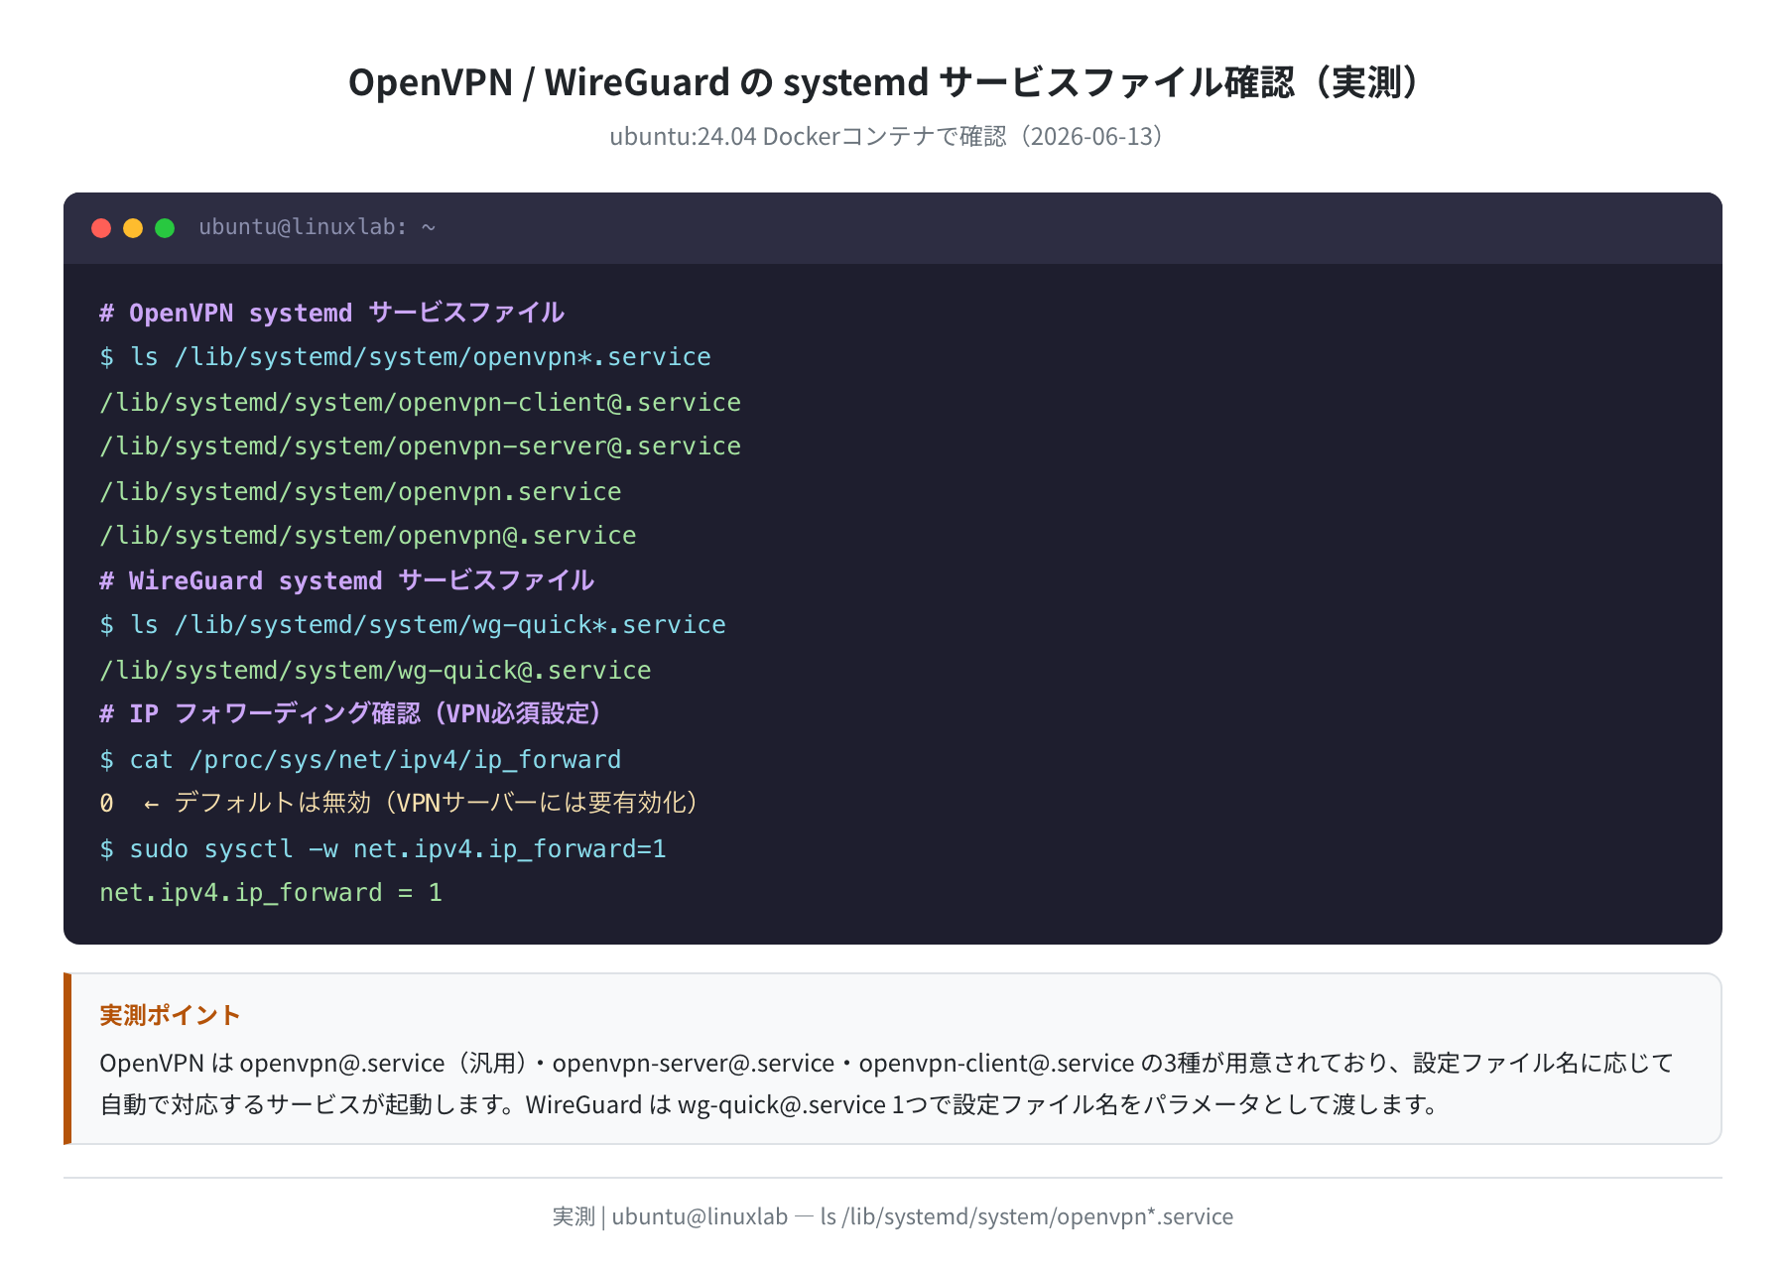Select the terminal title ubuntu@linuxlab: ~
Image resolution: width=1786 pixels, height=1272 pixels.
tap(318, 227)
